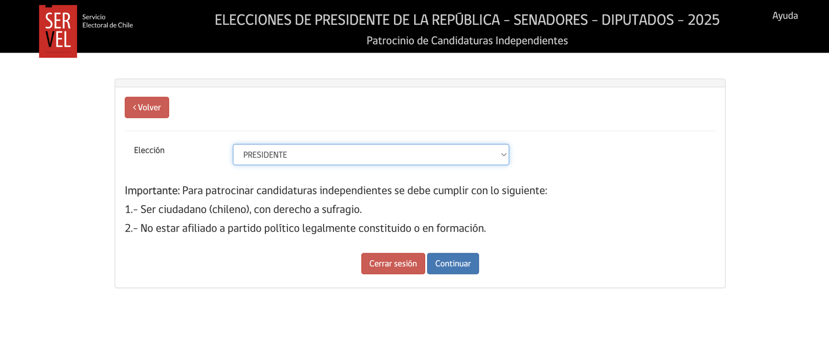
Task: Click the word 'Importante:' in the notice
Action: tap(152, 190)
